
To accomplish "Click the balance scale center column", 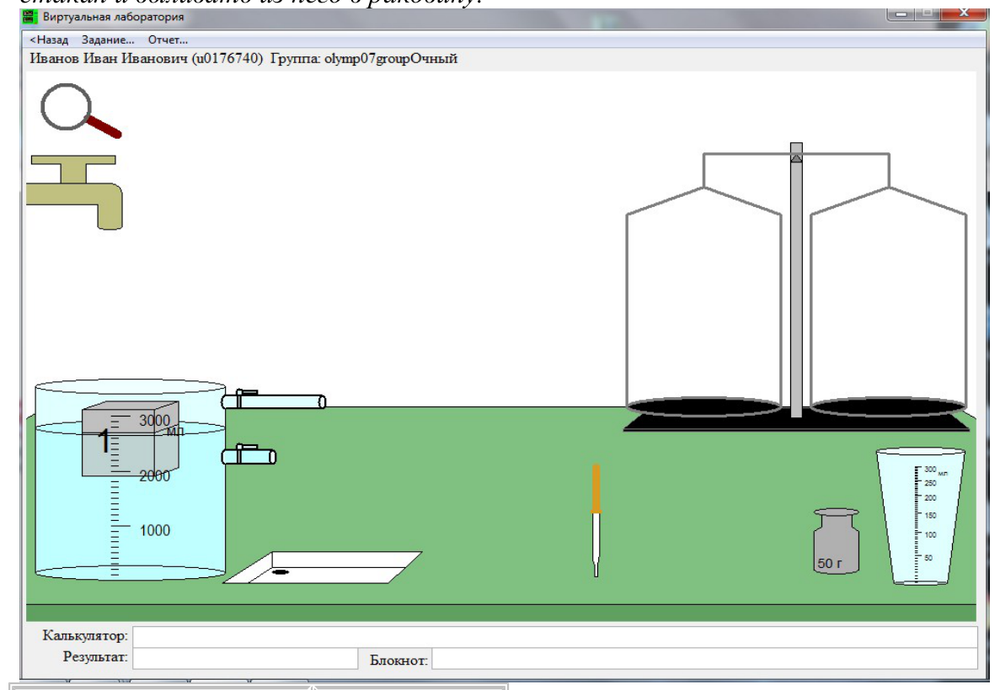I will 796,280.
